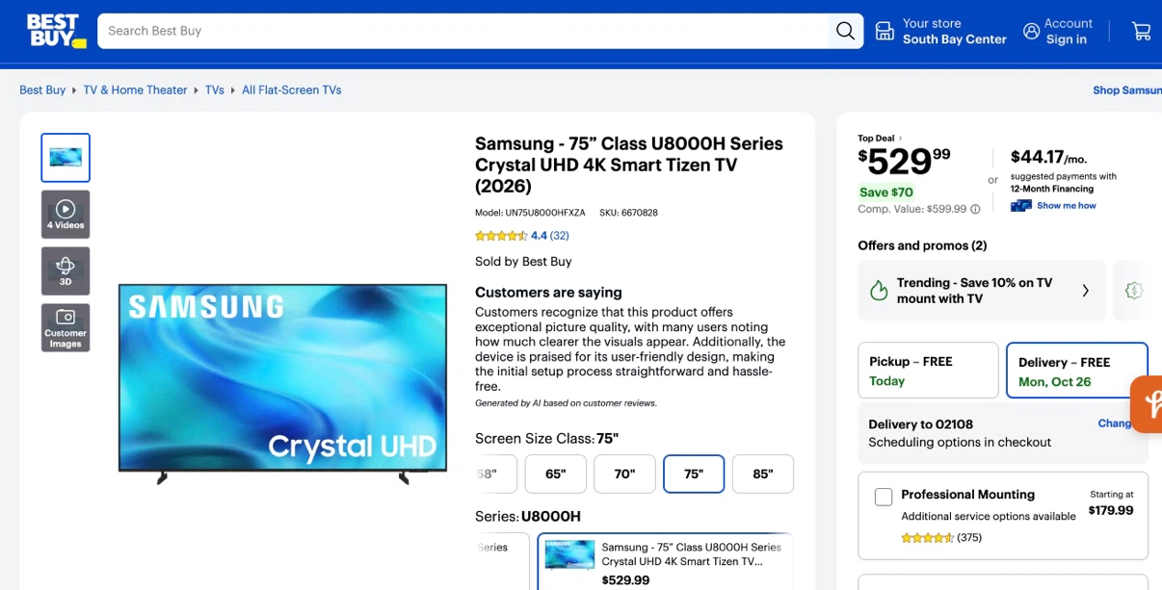Select the Pickup – FREE Today option
Viewport: 1162px width, 590px height.
click(x=928, y=371)
